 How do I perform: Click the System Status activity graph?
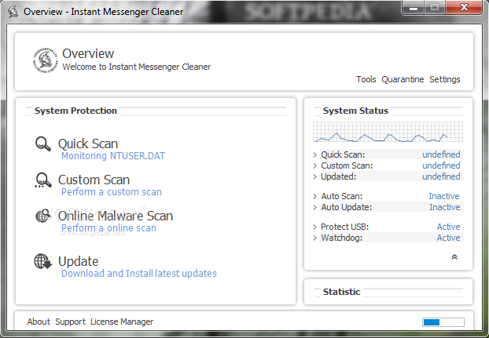388,132
